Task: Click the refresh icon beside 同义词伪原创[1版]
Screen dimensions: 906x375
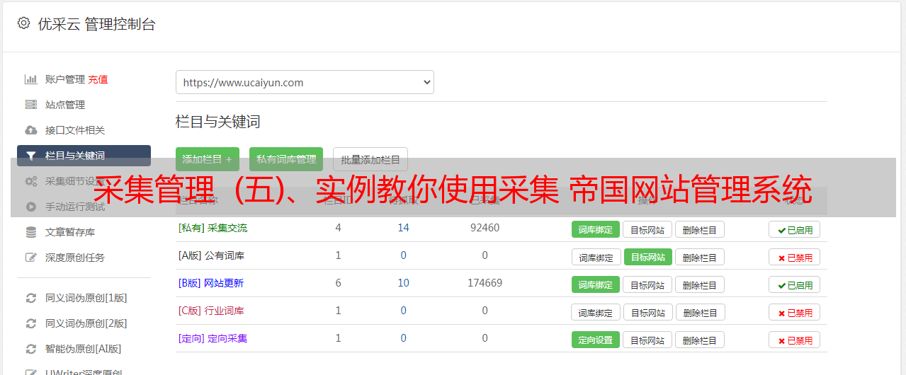Action: (x=31, y=298)
